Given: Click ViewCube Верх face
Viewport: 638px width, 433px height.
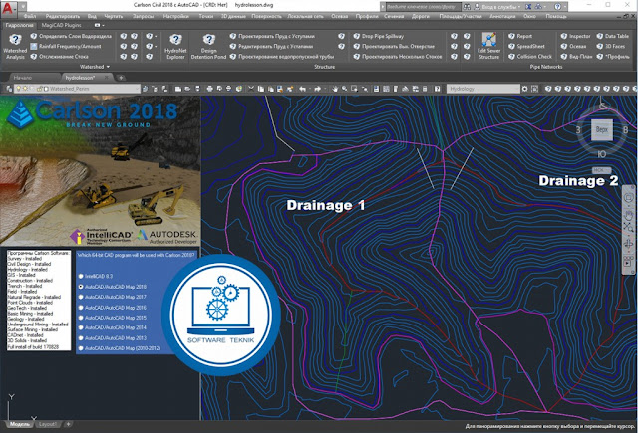Looking at the screenshot, I should click(602, 130).
